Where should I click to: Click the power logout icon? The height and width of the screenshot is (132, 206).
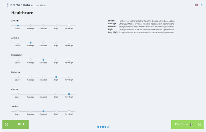[x=201, y=5]
